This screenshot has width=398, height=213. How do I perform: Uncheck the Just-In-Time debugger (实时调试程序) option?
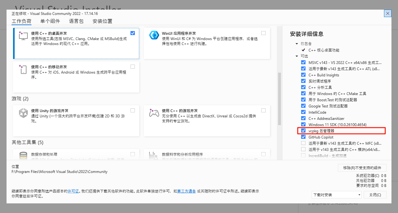(303, 81)
